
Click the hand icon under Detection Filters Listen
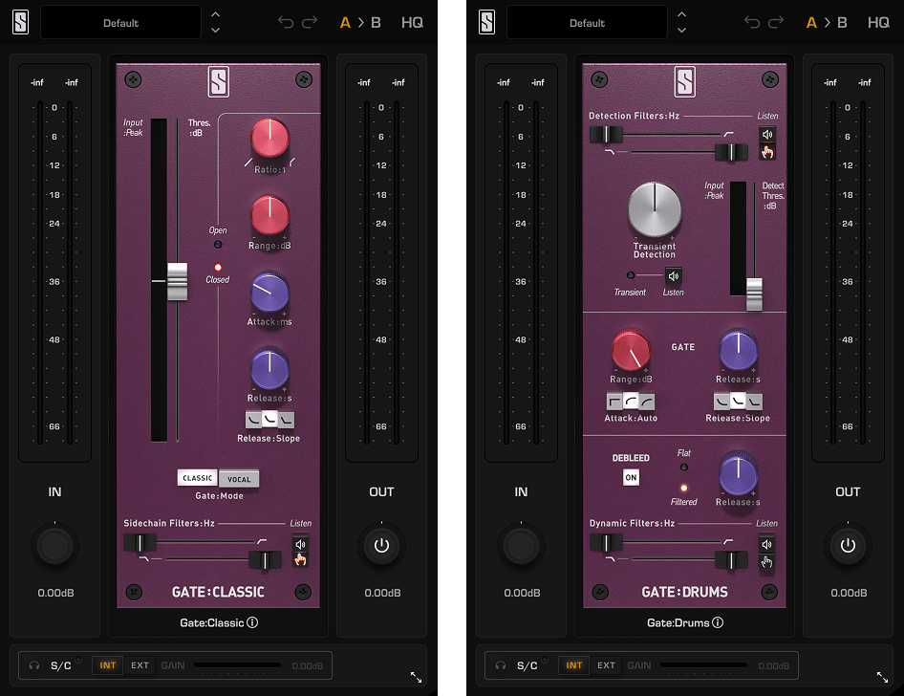coord(767,151)
